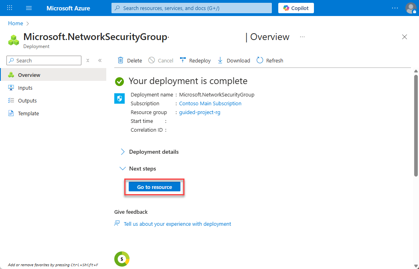Viewport: 419px width, 269px height.
Task: Refresh the deployment overview
Action: [269, 60]
